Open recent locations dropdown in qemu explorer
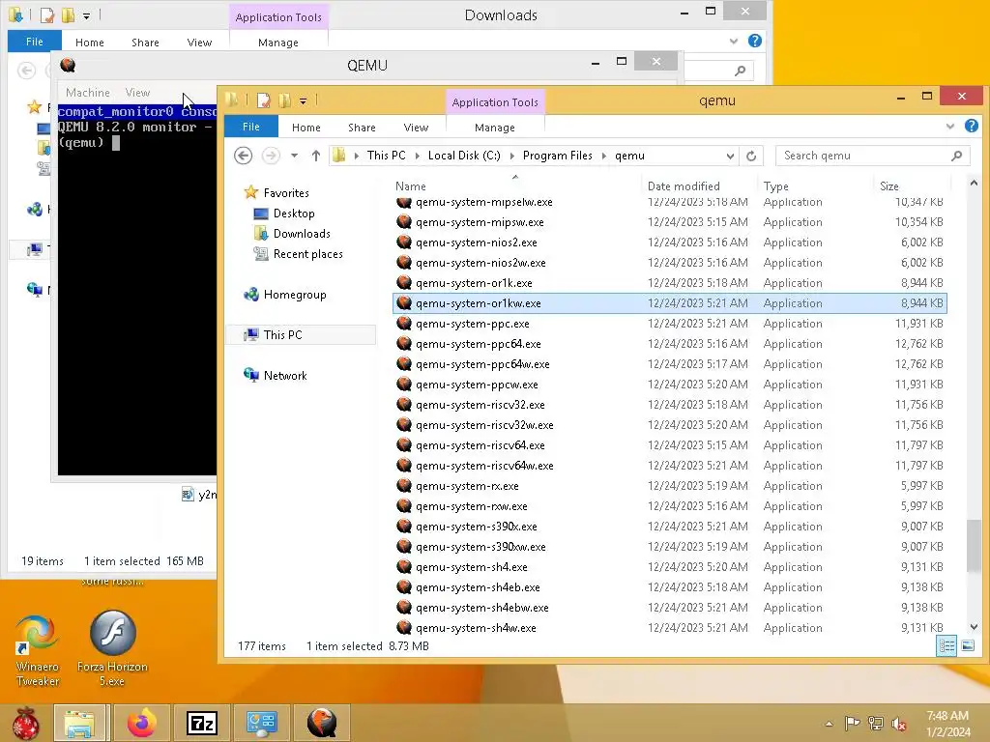This screenshot has width=990, height=742. pyautogui.click(x=294, y=156)
